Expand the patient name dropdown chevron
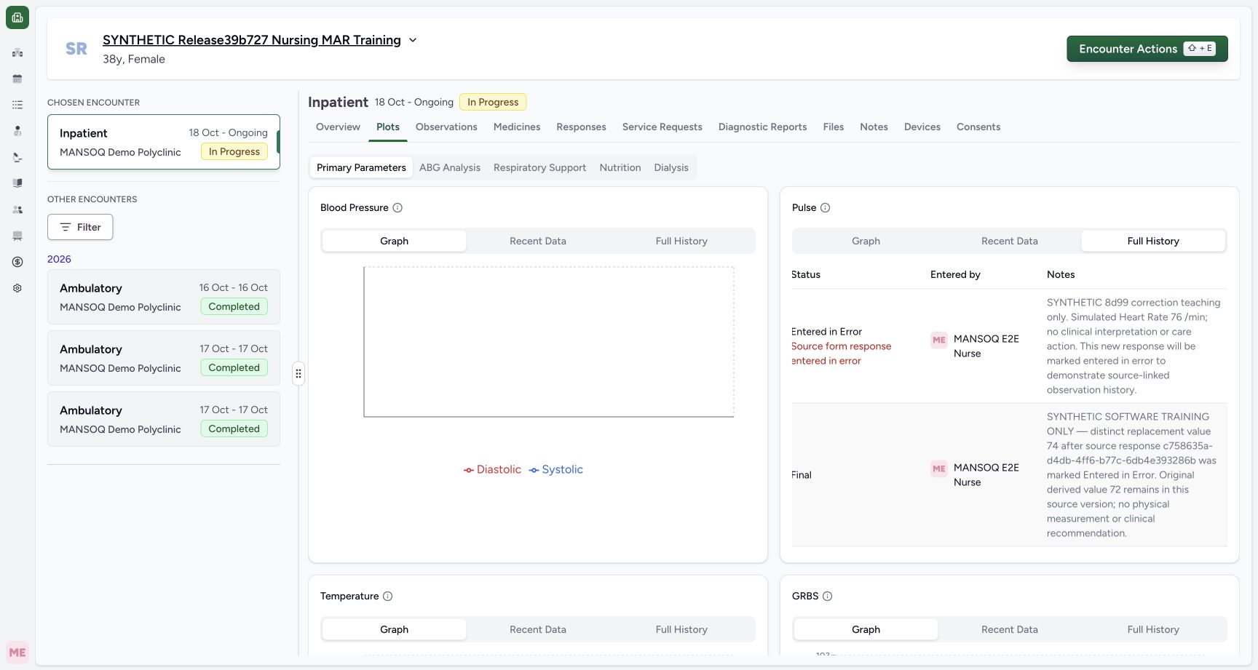Viewport: 1258px width, 670px height. click(413, 40)
